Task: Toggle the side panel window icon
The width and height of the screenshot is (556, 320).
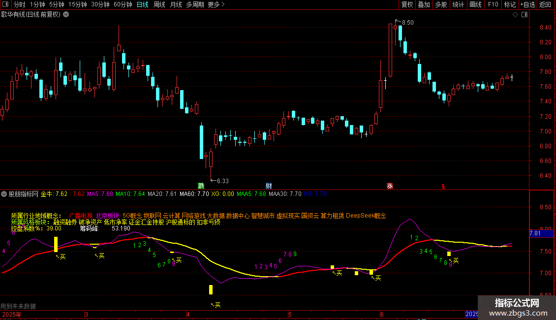Action: [525, 15]
